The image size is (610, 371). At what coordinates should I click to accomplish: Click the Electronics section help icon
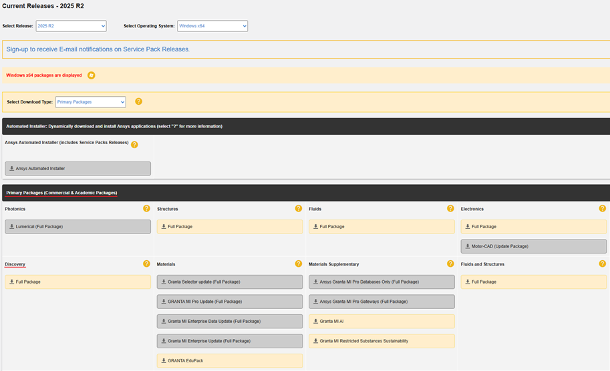[x=603, y=209]
